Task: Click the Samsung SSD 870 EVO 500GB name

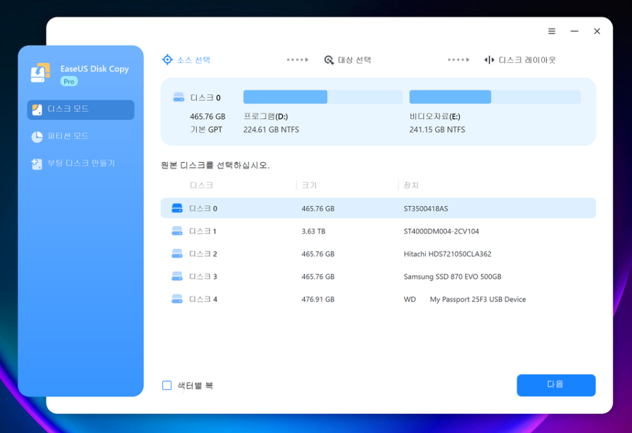Action: [452, 277]
